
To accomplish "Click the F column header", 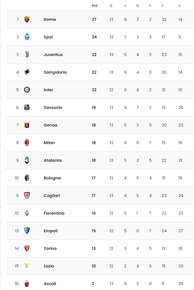I will 163,6.
